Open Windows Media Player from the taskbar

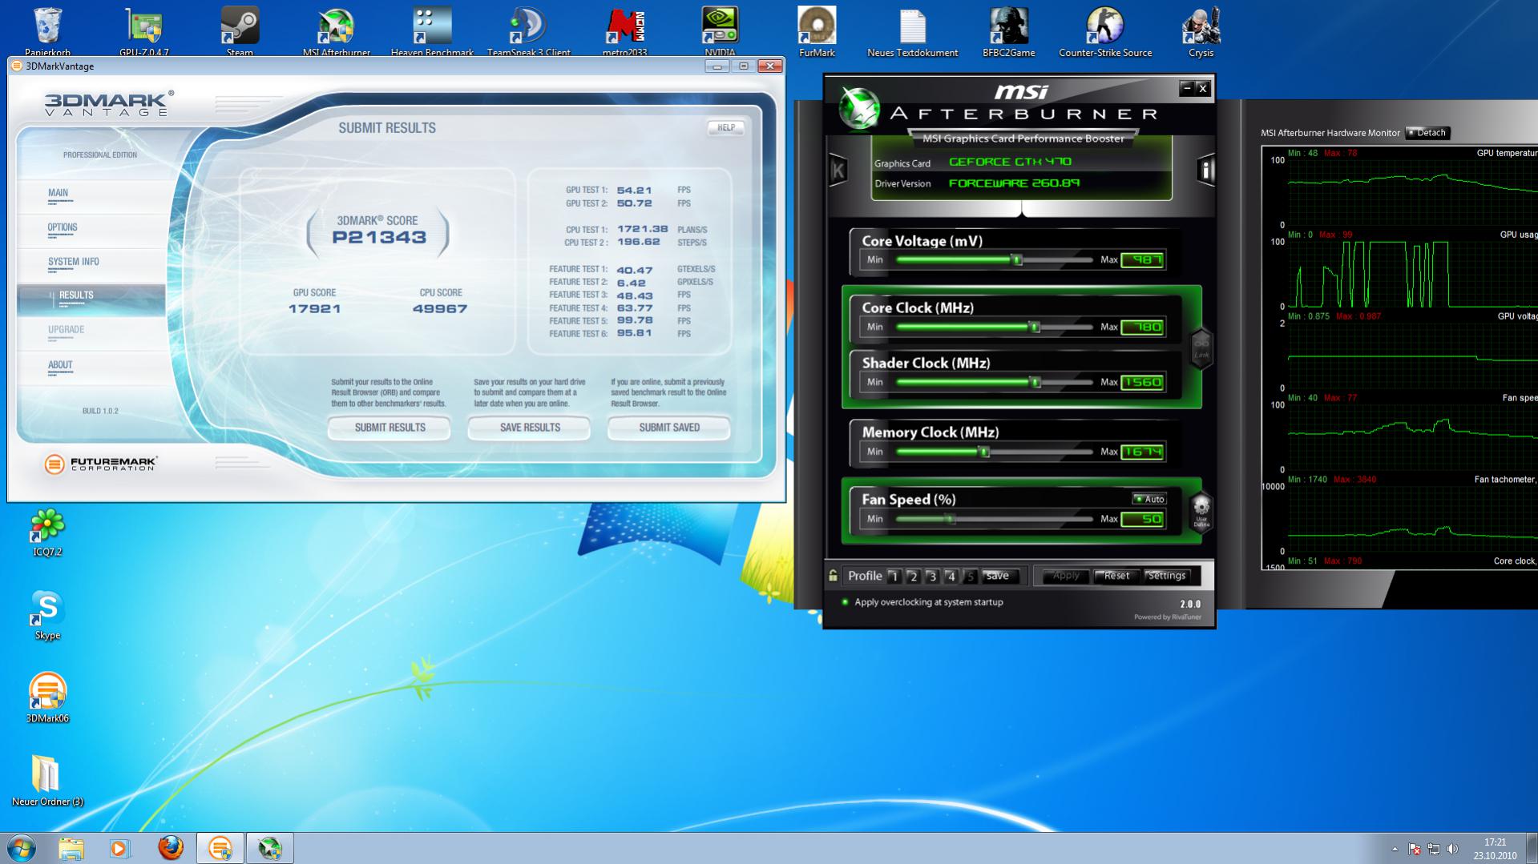point(120,848)
